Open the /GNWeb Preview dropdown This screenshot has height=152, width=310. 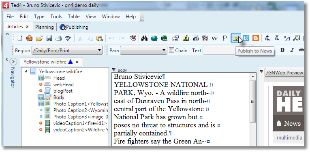pyautogui.click(x=285, y=72)
